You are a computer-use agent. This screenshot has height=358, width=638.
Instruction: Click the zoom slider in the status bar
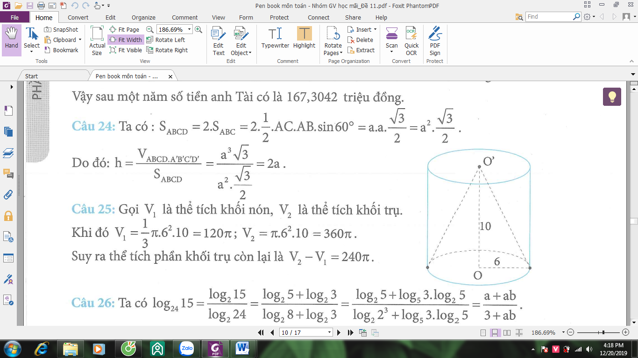[x=597, y=332]
